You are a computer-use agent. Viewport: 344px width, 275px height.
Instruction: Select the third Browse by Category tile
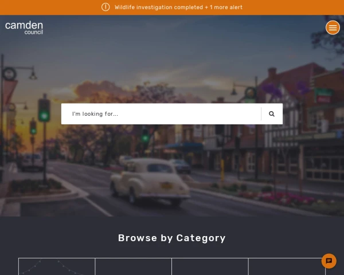[210, 266]
